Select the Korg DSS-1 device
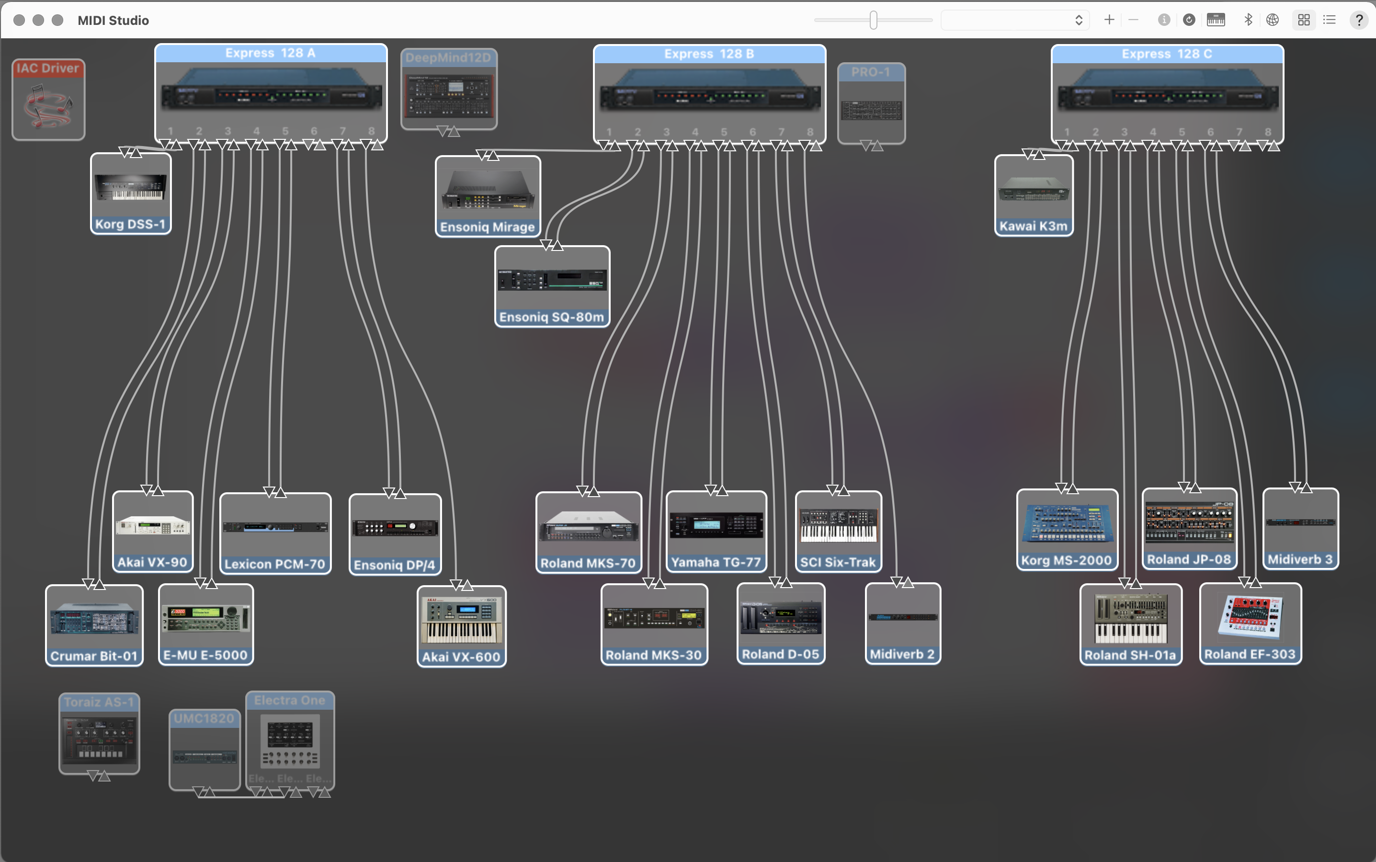The height and width of the screenshot is (862, 1376). click(131, 193)
